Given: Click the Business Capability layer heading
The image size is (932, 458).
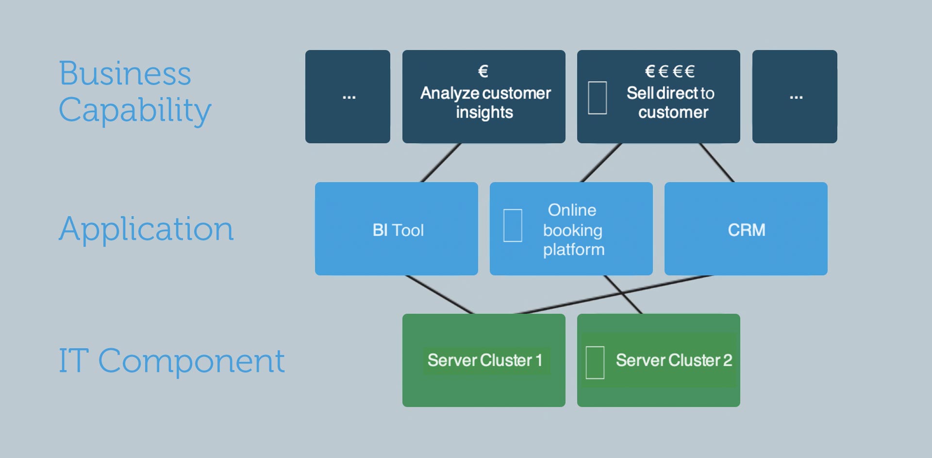Looking at the screenshot, I should coord(134,92).
